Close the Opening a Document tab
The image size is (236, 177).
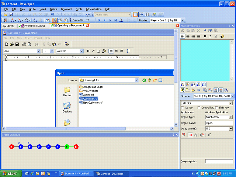[87, 25]
